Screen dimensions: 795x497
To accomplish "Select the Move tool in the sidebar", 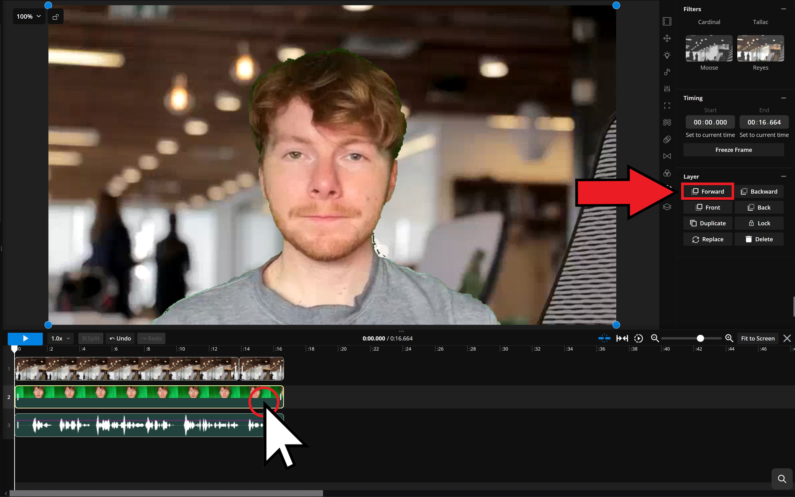I will click(667, 38).
